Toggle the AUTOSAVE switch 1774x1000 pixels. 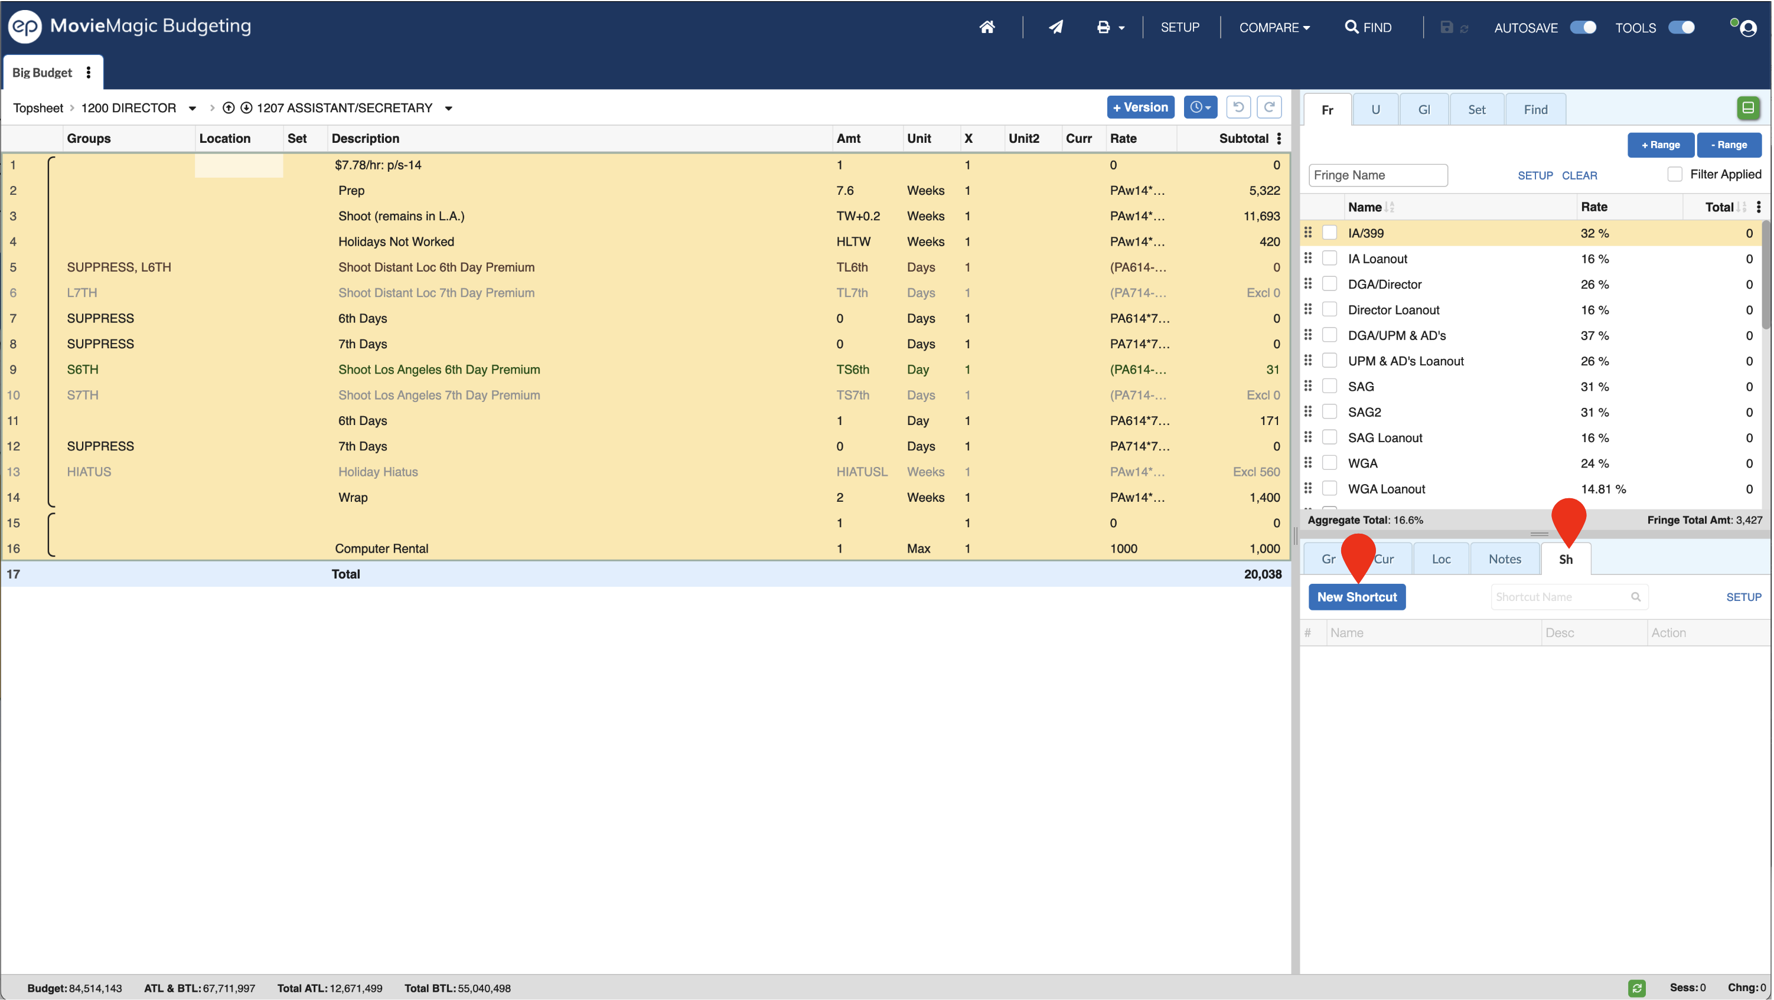tap(1583, 27)
